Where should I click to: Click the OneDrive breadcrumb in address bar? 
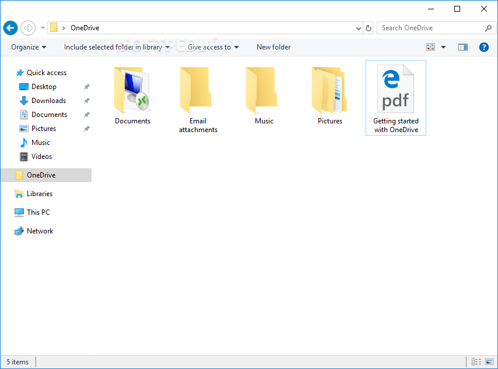85,28
